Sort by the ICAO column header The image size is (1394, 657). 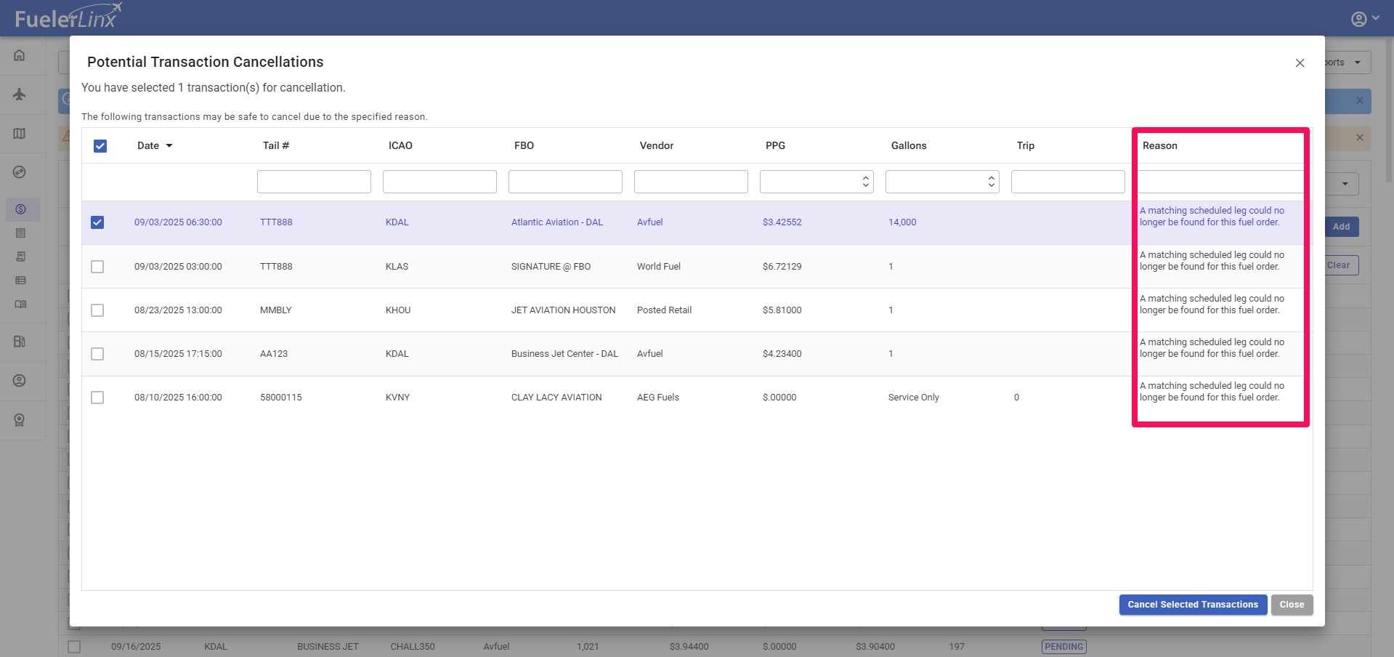point(400,146)
